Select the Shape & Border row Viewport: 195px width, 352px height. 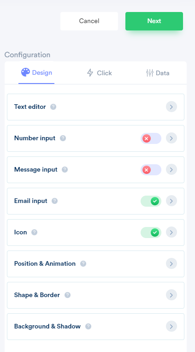95,295
